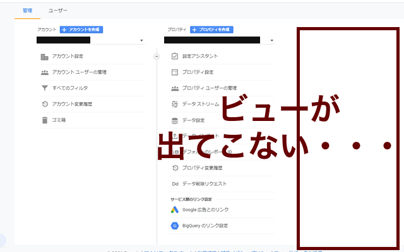Click the アカウント ユーザーの管理 people icon
Viewport: 404px width, 252px height.
click(x=44, y=72)
